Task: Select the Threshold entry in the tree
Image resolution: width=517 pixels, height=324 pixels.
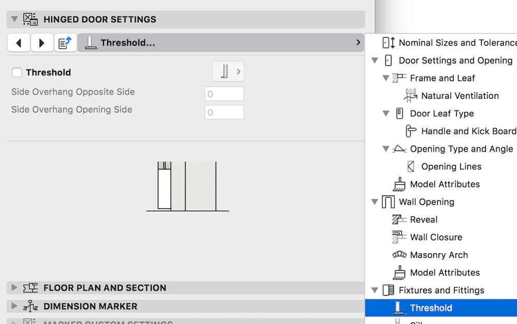Action: (x=431, y=308)
